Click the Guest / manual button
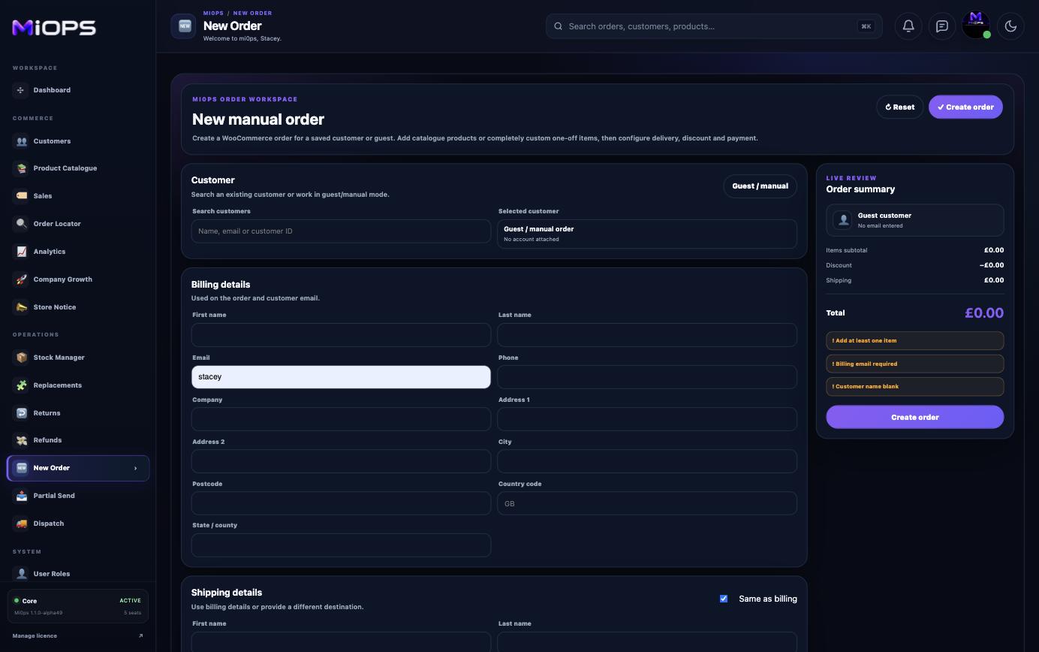Viewport: 1039px width, 652px height. coord(760,186)
